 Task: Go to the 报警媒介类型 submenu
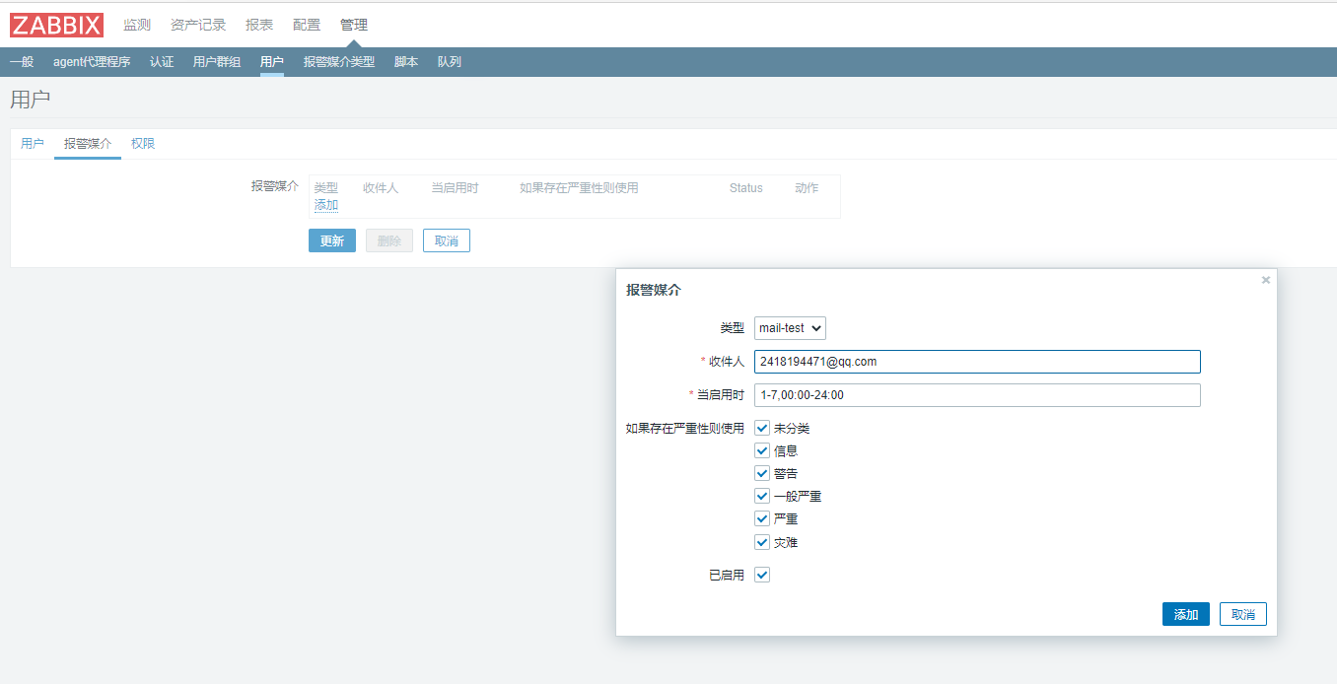(x=339, y=62)
